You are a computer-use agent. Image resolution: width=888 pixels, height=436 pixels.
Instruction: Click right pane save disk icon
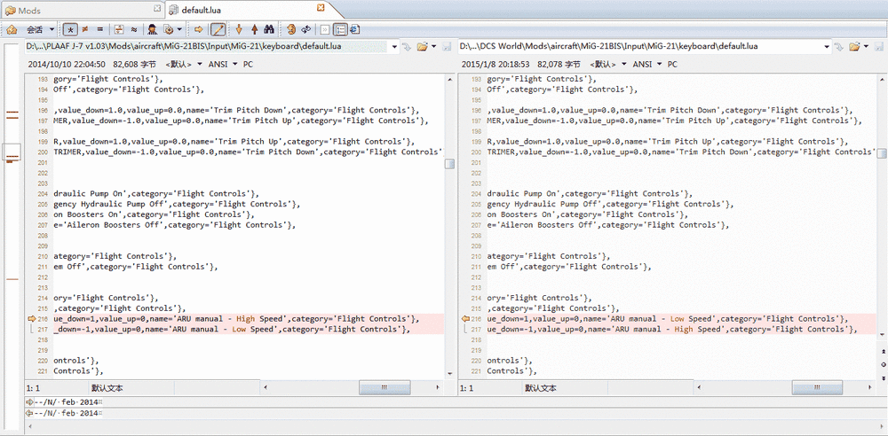click(879, 46)
